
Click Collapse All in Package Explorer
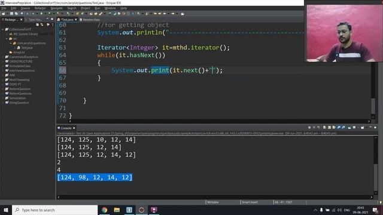click(37, 24)
